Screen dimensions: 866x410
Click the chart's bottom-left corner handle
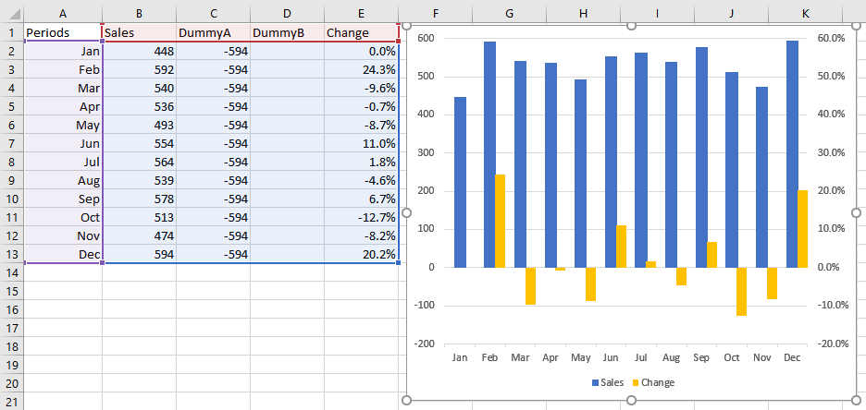[x=407, y=400]
